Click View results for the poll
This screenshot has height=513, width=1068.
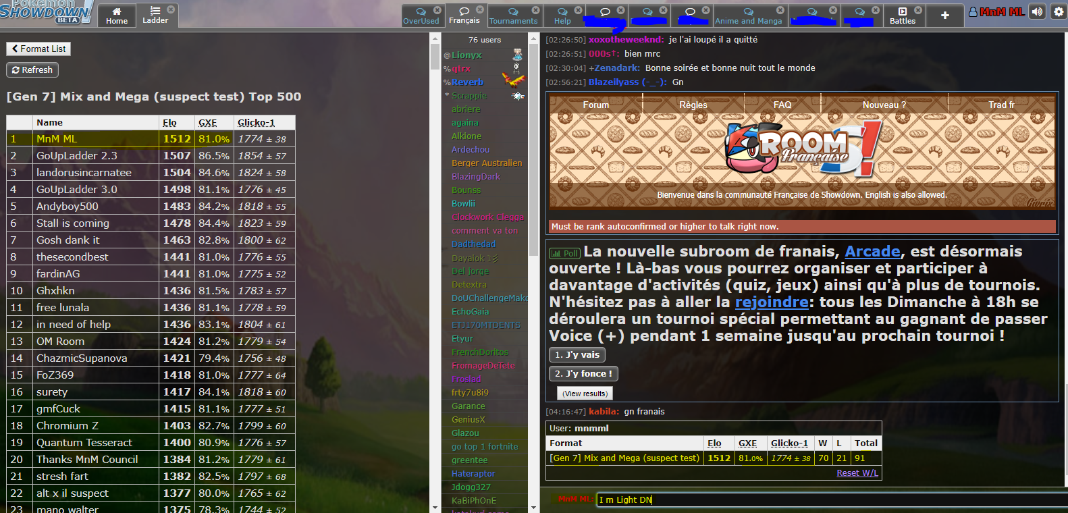(x=585, y=393)
